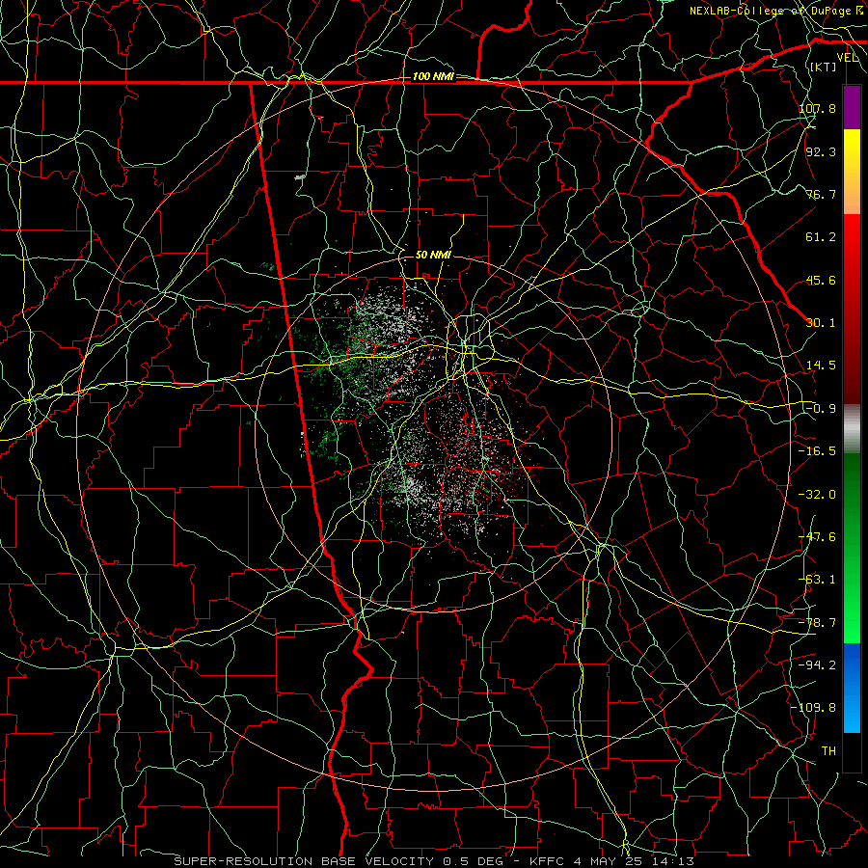The image size is (868, 868).
Task: Click the NEXLAB-College of DuPage credit text
Action: click(776, 11)
